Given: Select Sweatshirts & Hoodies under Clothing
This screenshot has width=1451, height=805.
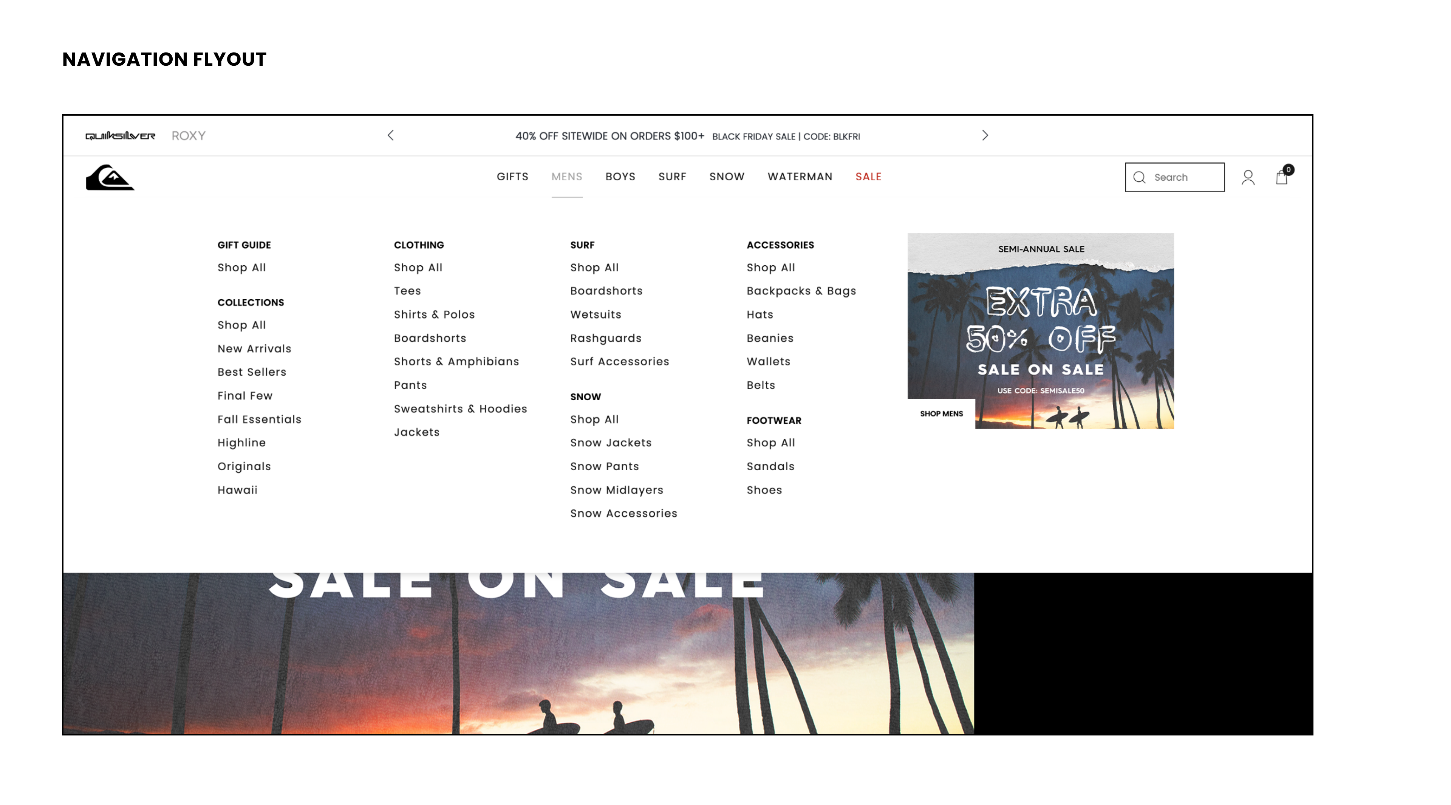Looking at the screenshot, I should point(460,409).
